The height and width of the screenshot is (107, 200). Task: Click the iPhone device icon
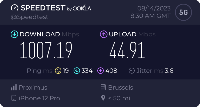click(14, 98)
